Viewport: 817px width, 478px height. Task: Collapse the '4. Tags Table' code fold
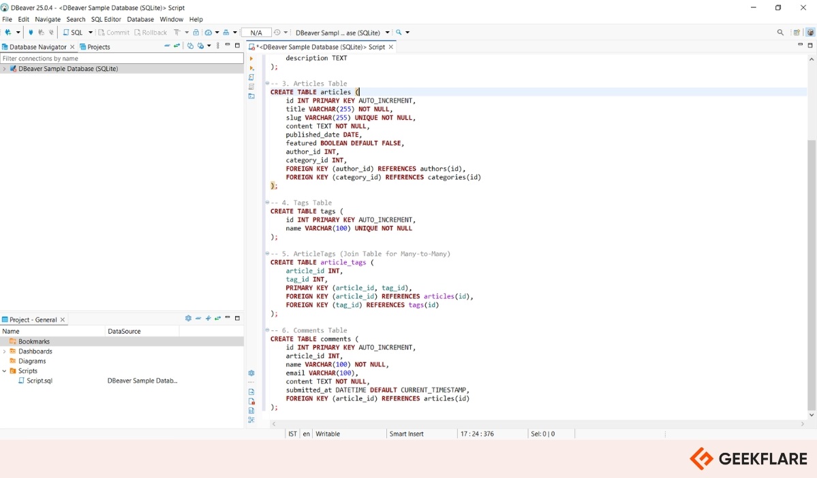point(267,202)
